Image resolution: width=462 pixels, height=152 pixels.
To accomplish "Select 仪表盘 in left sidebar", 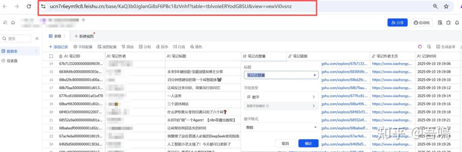I will click(x=12, y=61).
